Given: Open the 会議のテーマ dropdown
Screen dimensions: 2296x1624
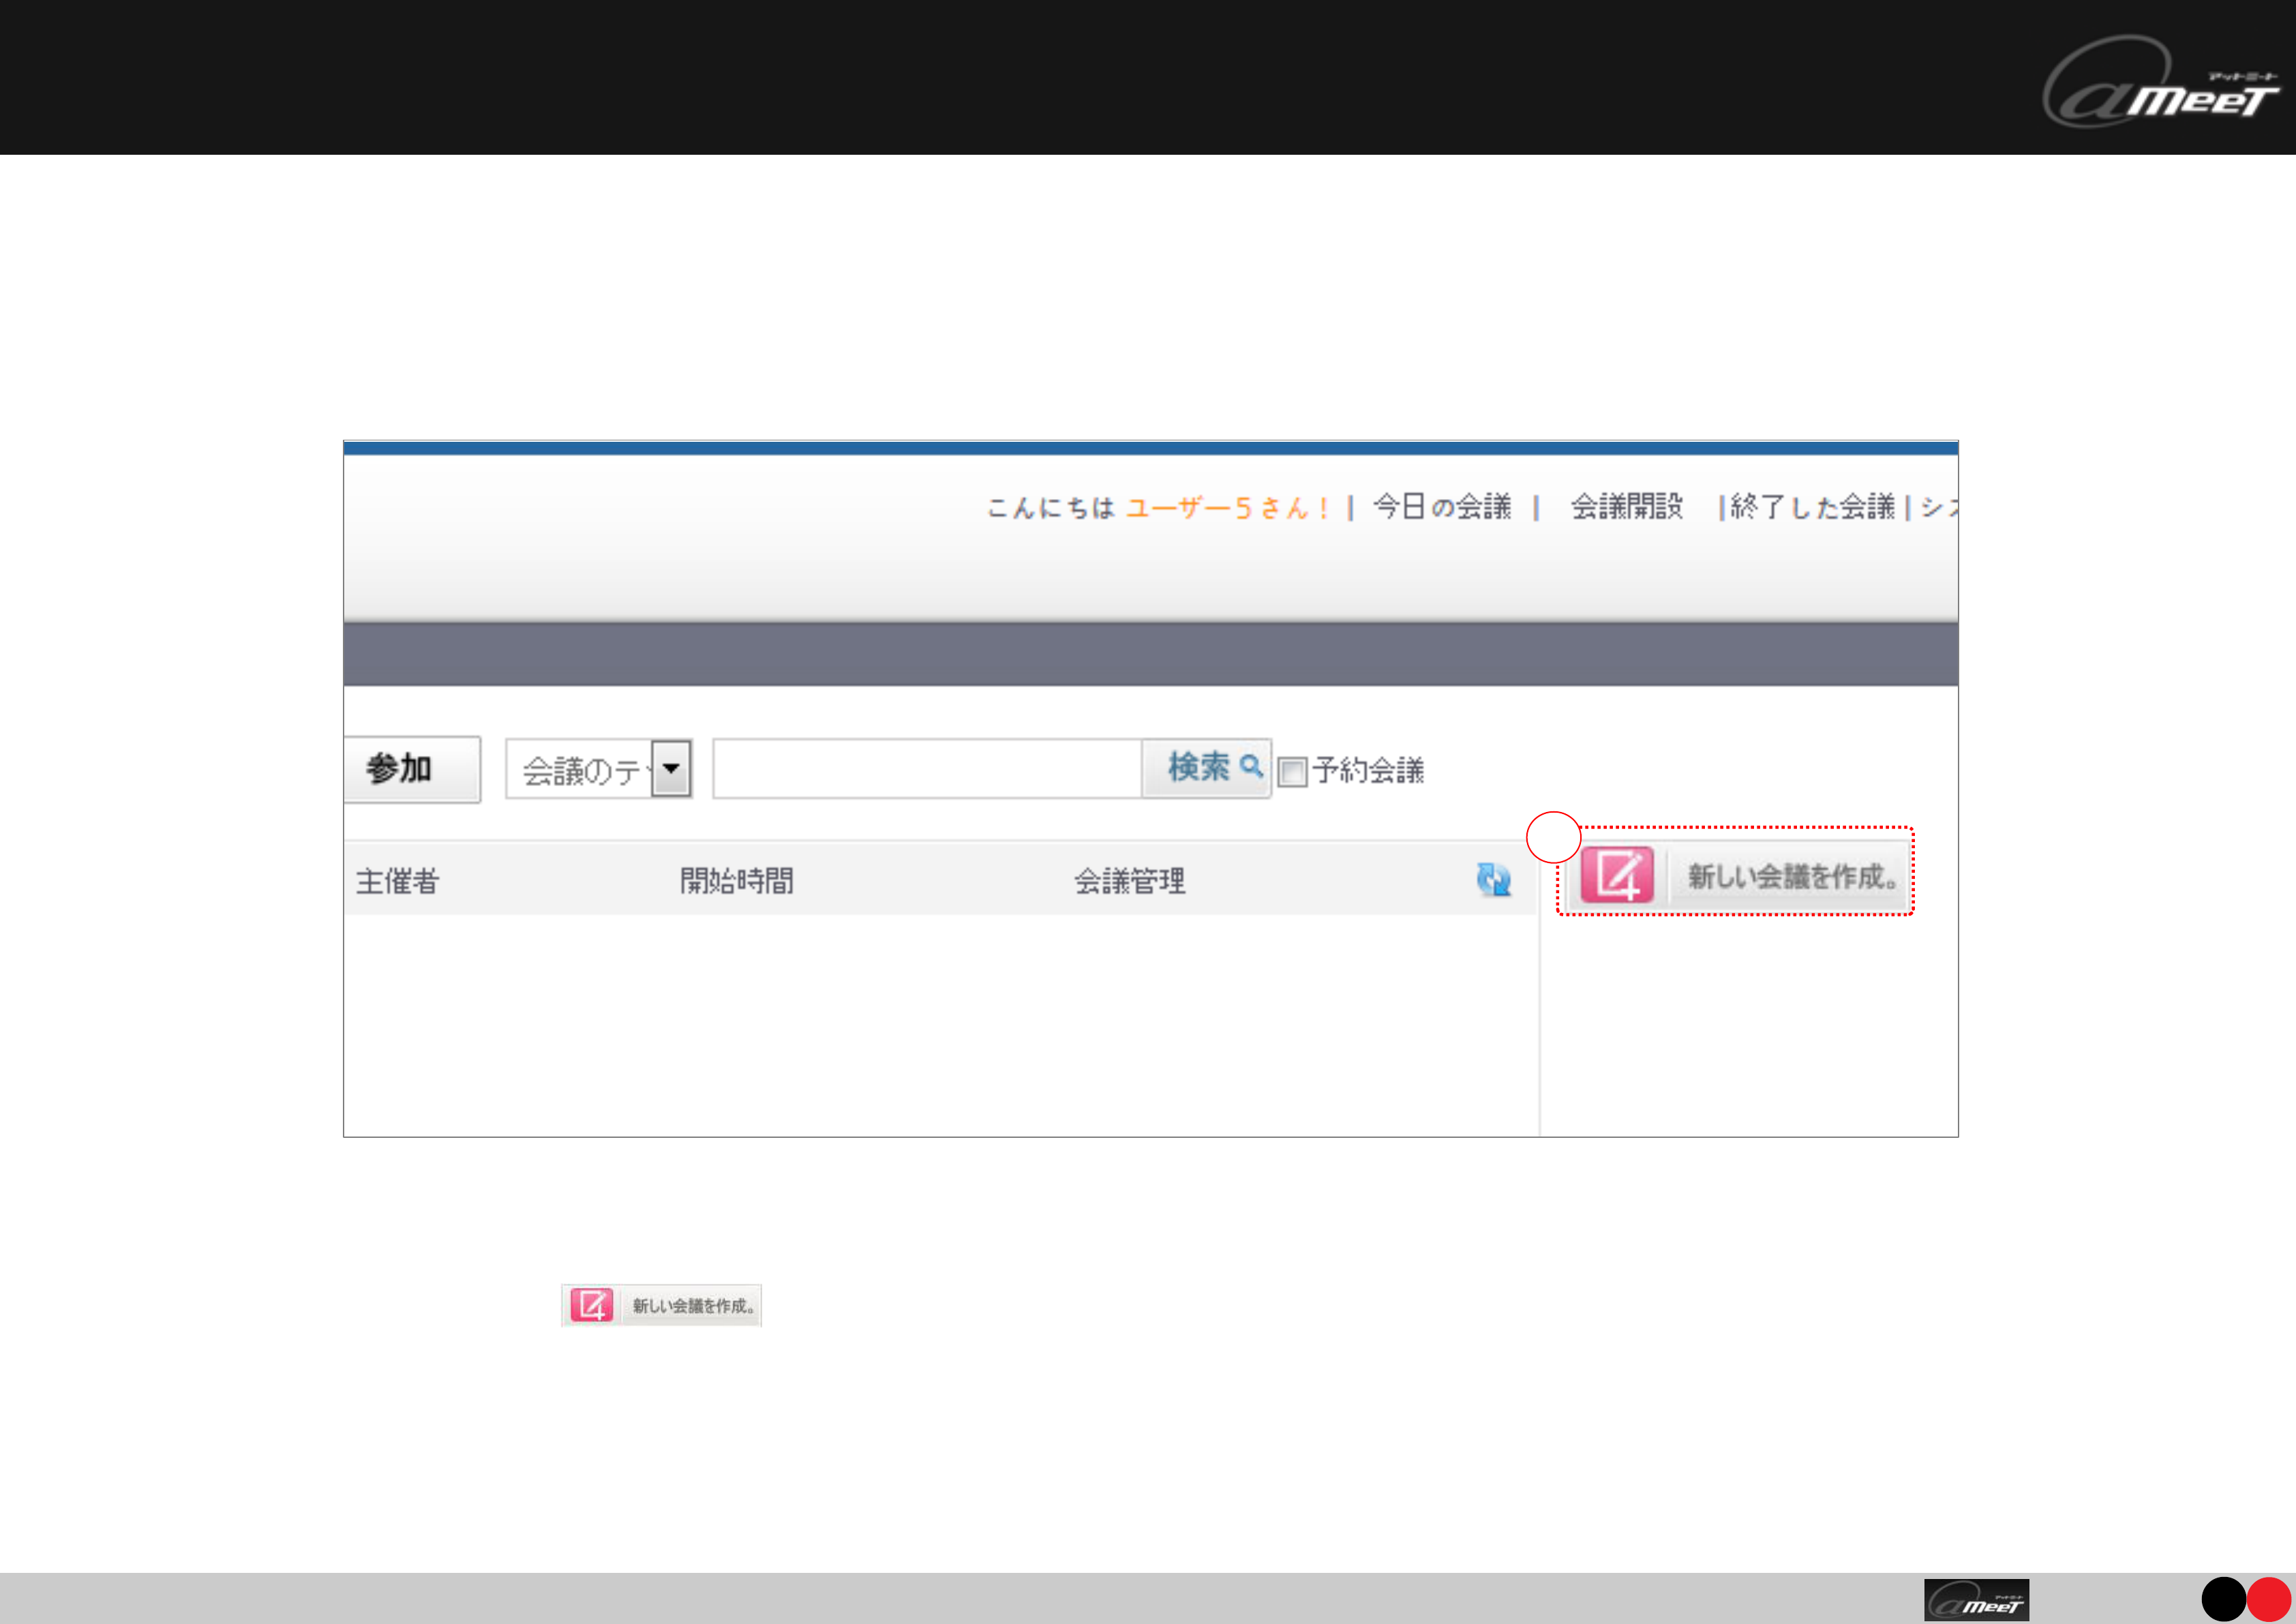Looking at the screenshot, I should point(599,769).
